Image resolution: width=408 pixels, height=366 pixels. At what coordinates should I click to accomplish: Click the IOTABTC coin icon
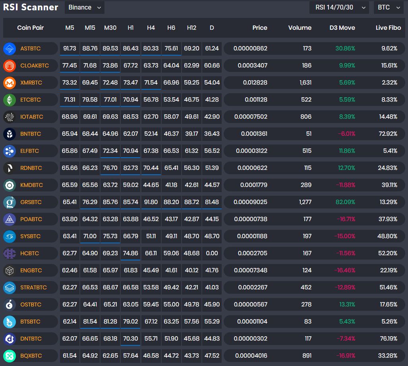(10, 117)
